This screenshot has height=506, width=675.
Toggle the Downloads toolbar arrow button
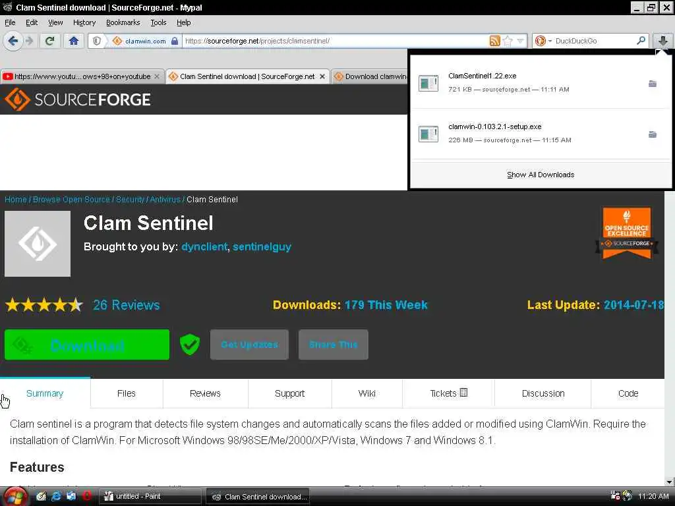[663, 41]
